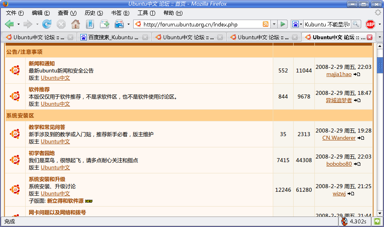Open the list all tabs dropdown
Image resolution: width=384 pixels, height=227 pixels.
point(380,37)
